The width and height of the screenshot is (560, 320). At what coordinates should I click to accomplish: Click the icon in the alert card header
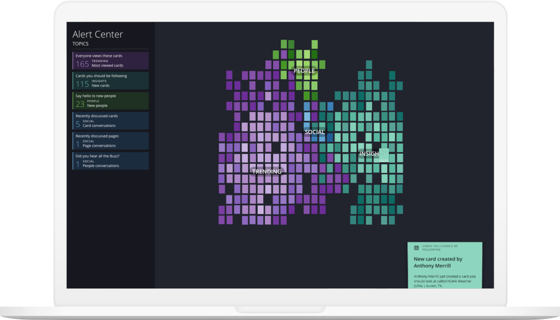click(416, 248)
